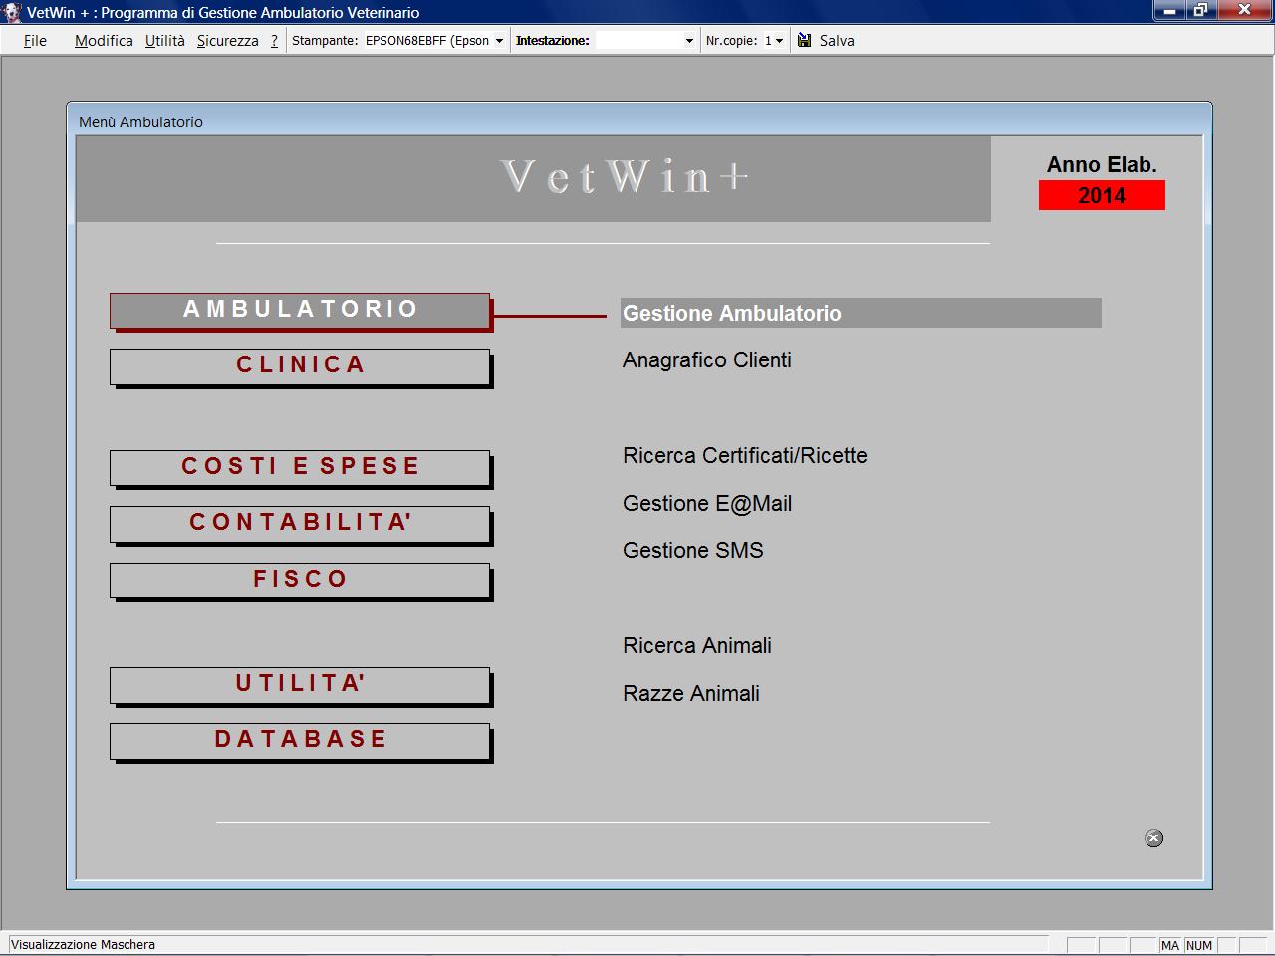
Task: Open Ricerca Animali
Action: (697, 645)
